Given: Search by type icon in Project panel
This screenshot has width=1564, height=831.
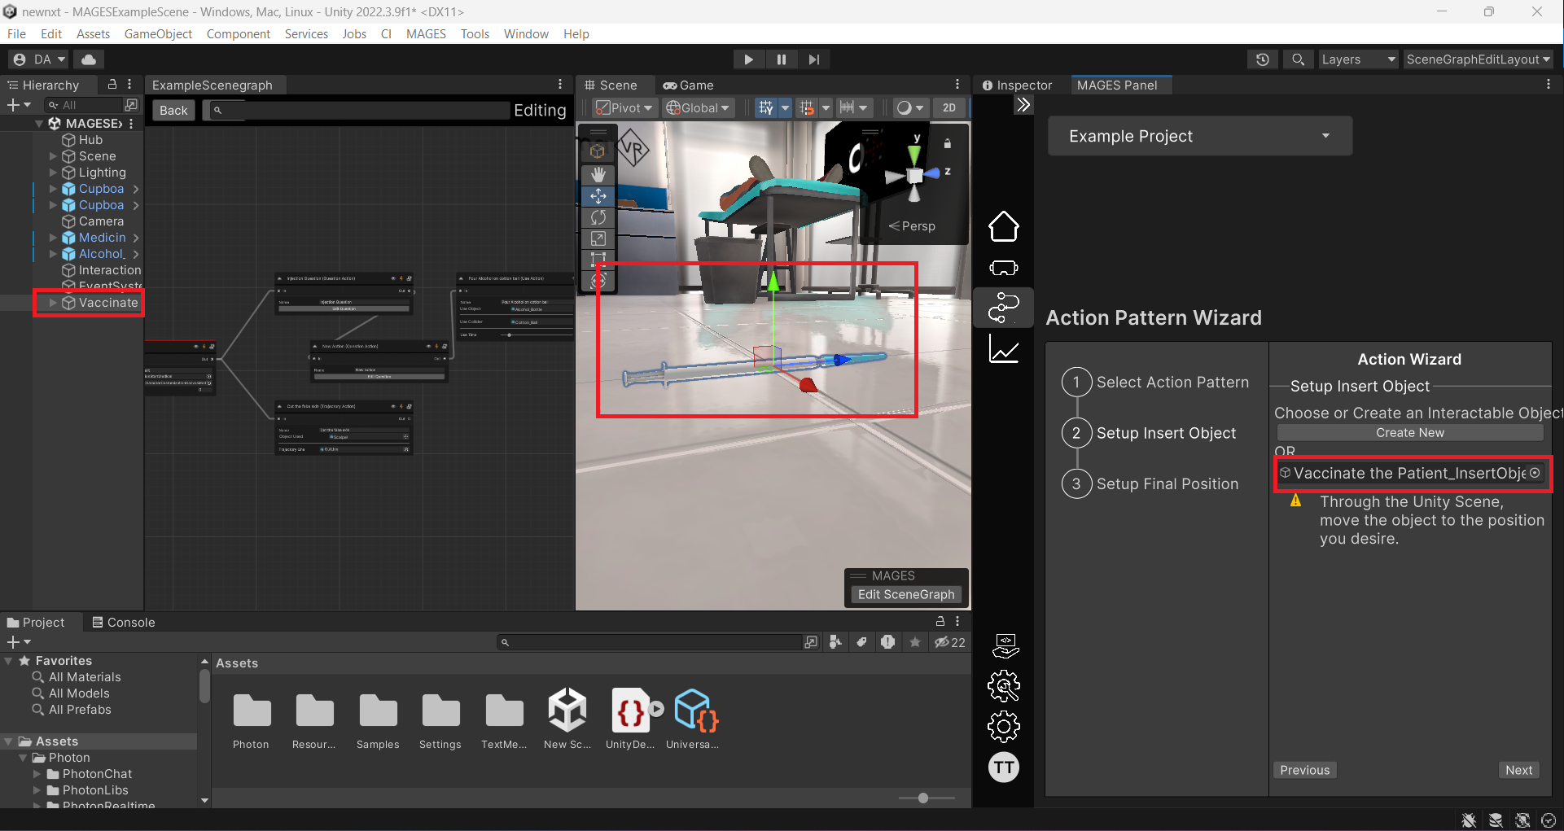Looking at the screenshot, I should click(835, 642).
